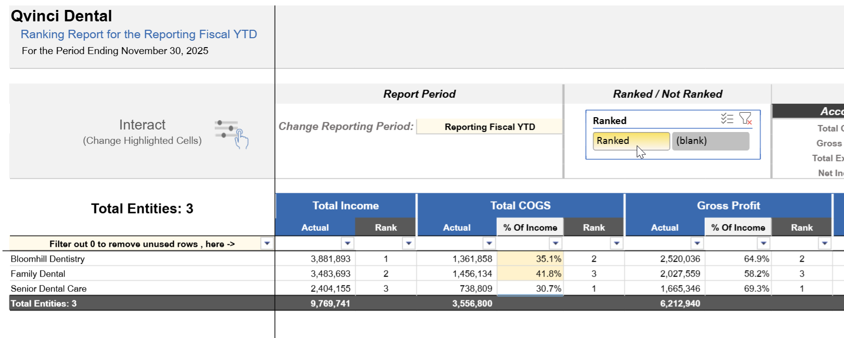
Task: Click the Gross Profit column header
Action: 728,205
